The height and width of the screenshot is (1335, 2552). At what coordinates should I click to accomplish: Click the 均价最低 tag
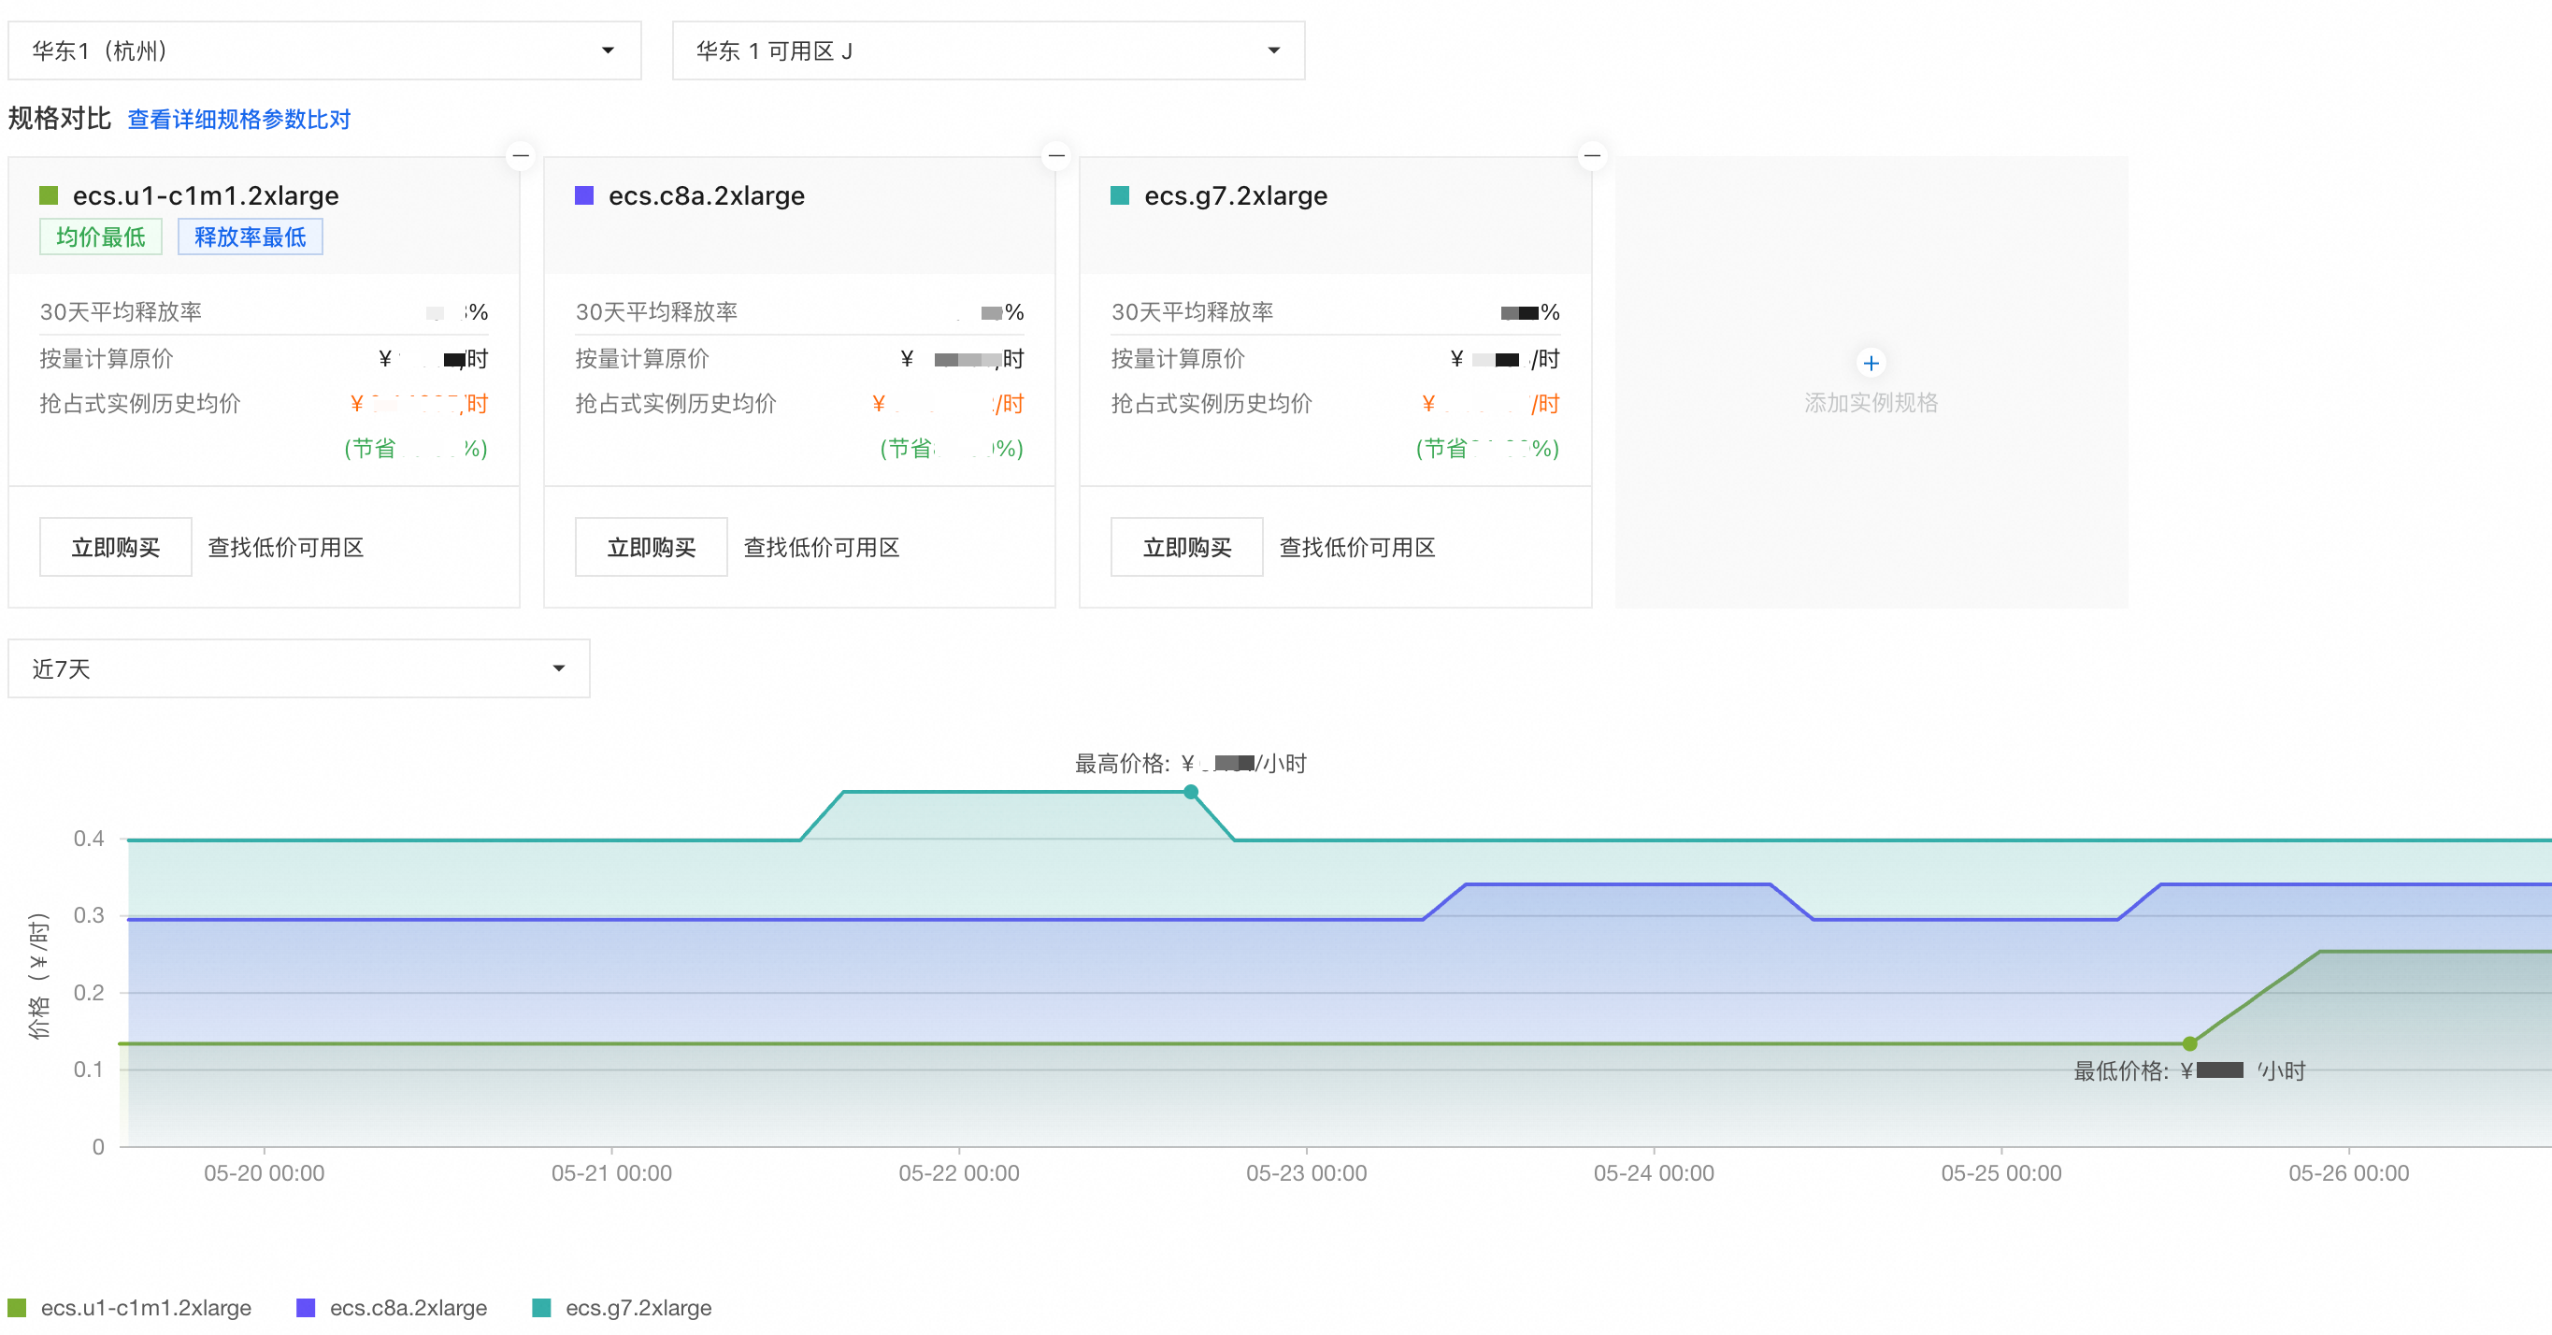[100, 237]
